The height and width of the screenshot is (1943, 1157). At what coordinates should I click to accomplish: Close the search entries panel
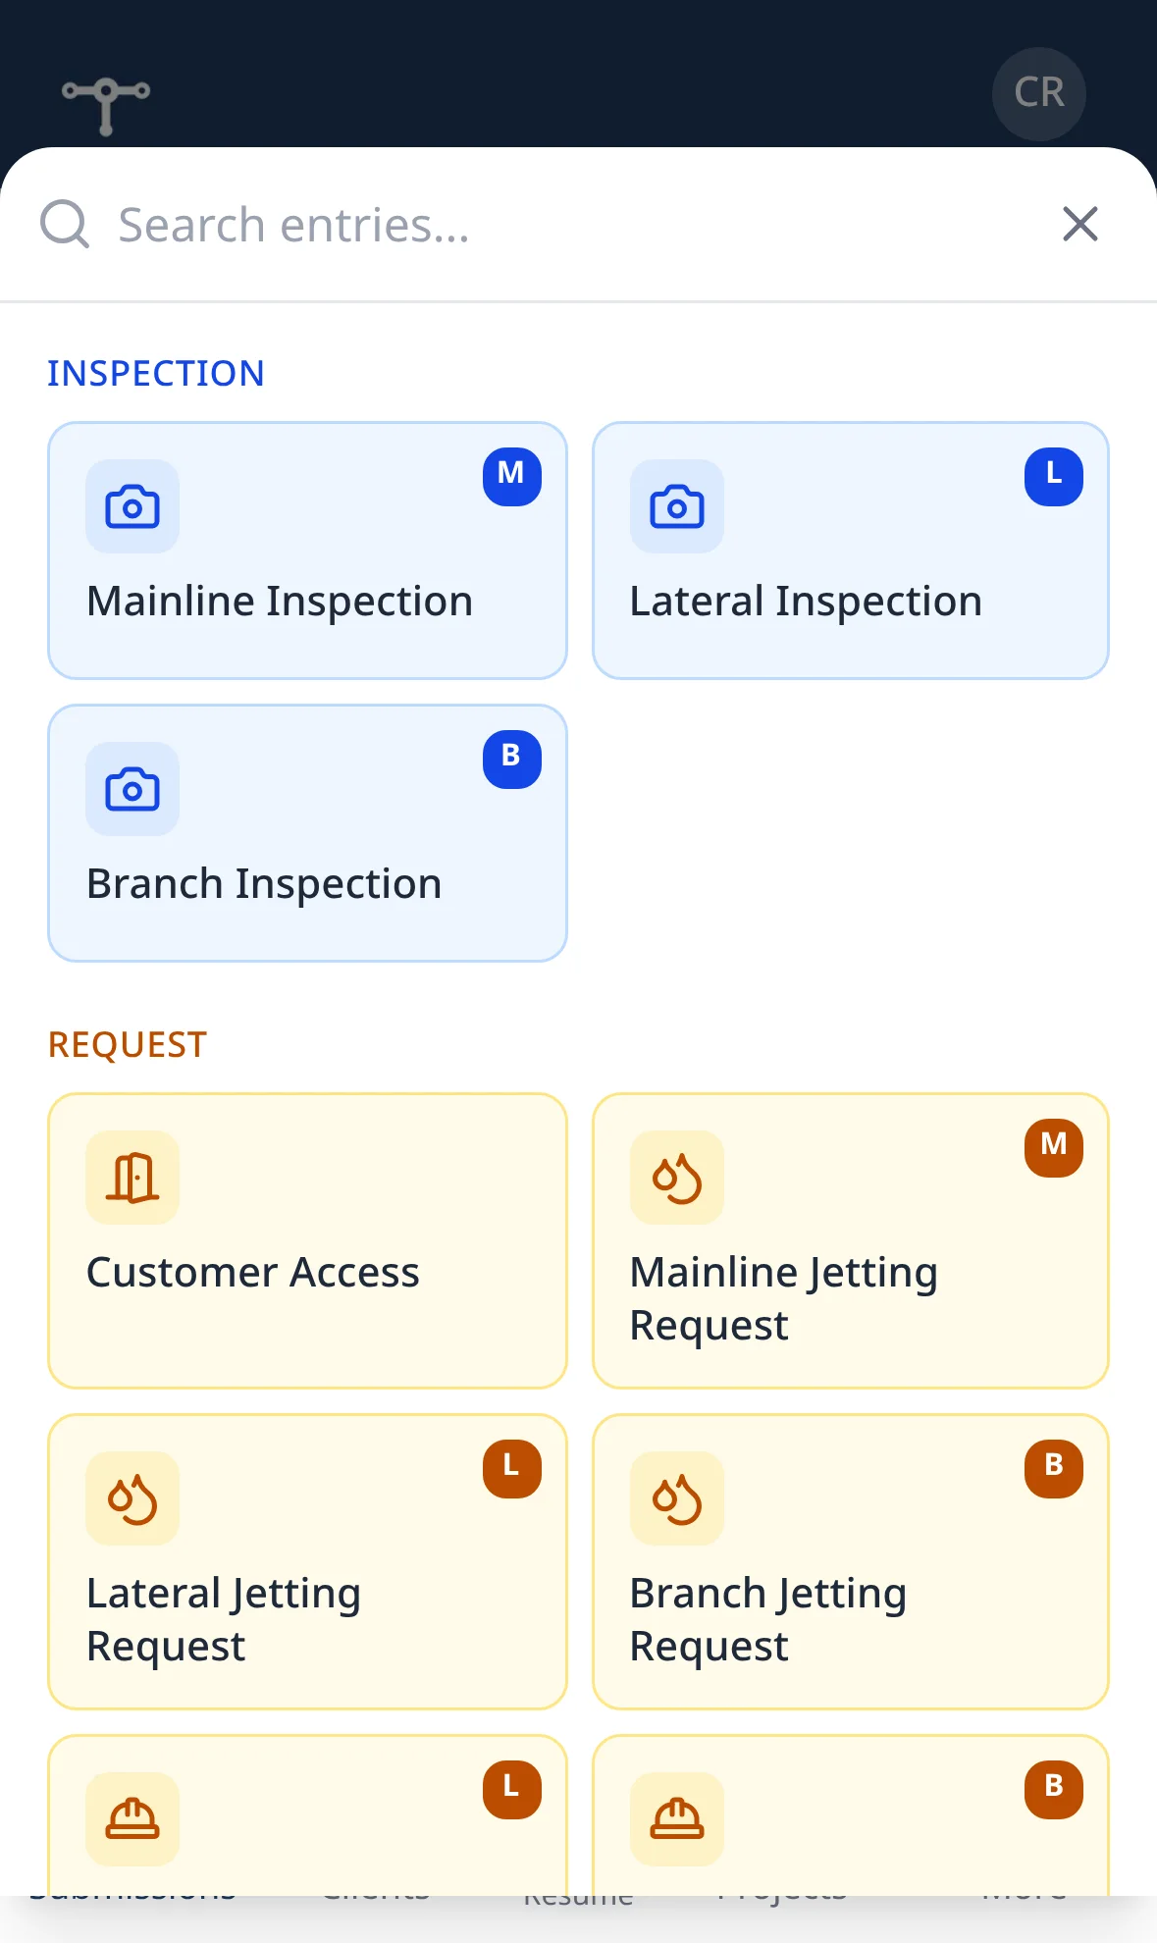click(x=1080, y=225)
